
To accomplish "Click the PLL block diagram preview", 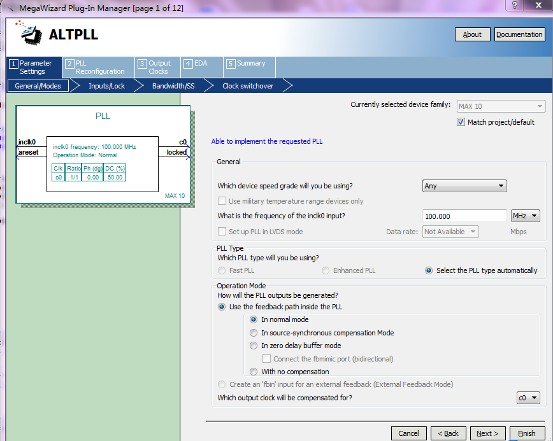I will 103,154.
